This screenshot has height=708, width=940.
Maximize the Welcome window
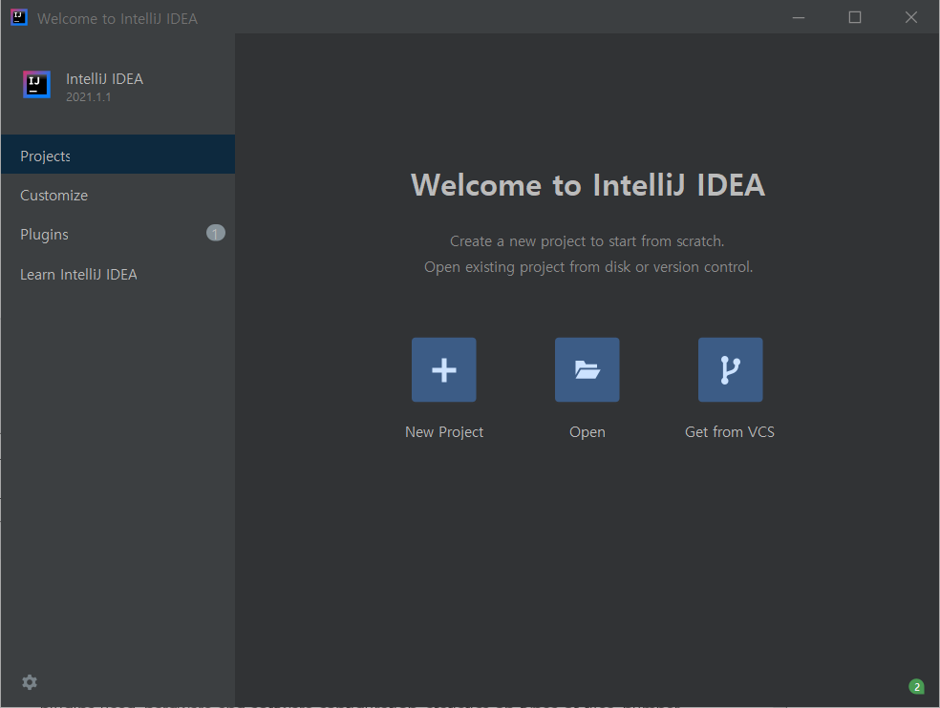(x=855, y=17)
